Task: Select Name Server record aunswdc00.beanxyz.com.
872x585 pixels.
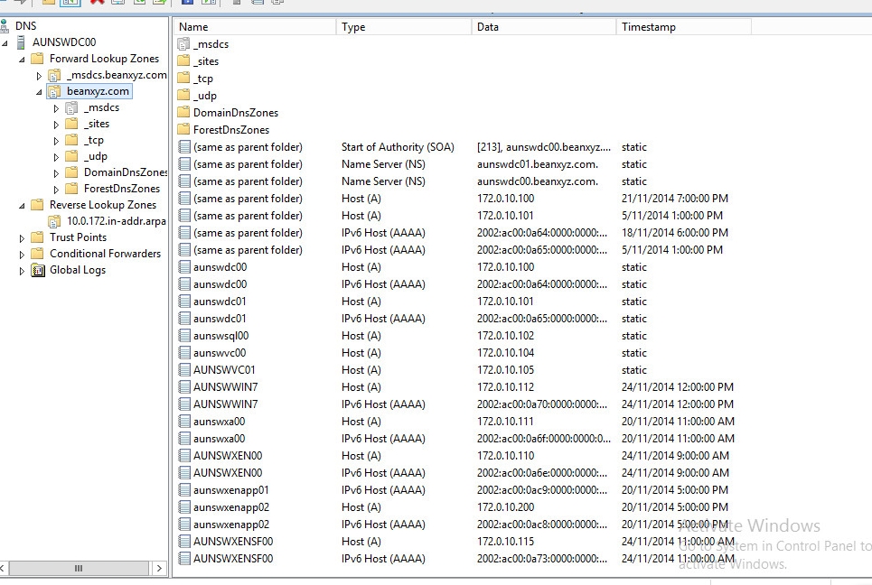Action: point(538,181)
